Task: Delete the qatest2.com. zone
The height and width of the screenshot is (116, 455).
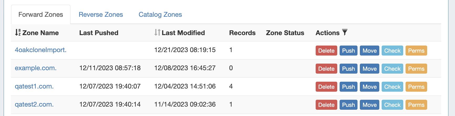Action: pyautogui.click(x=326, y=105)
